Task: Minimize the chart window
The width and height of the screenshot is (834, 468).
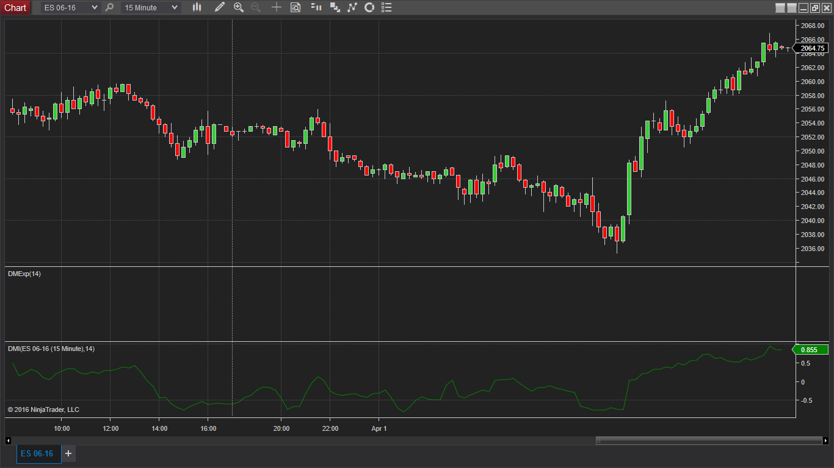Action: [803, 8]
